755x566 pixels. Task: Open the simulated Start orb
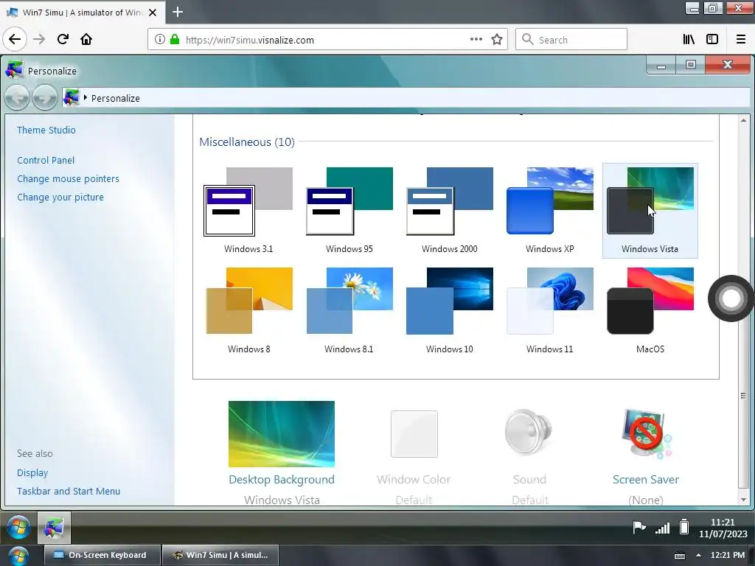click(18, 528)
